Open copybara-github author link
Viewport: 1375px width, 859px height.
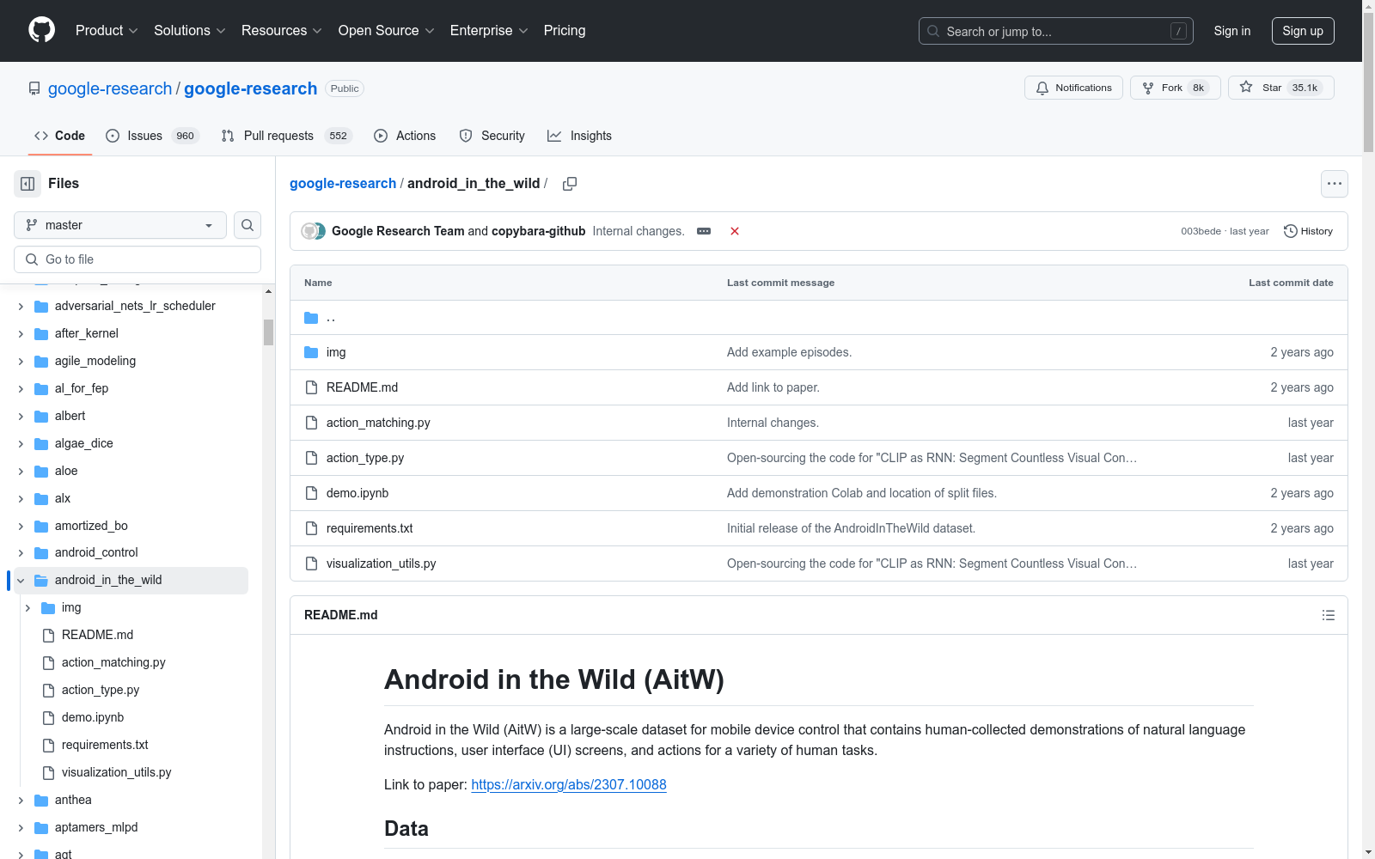coord(539,231)
